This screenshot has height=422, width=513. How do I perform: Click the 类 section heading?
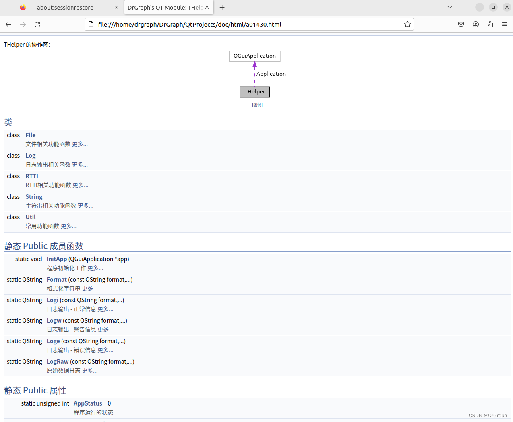pos(8,122)
